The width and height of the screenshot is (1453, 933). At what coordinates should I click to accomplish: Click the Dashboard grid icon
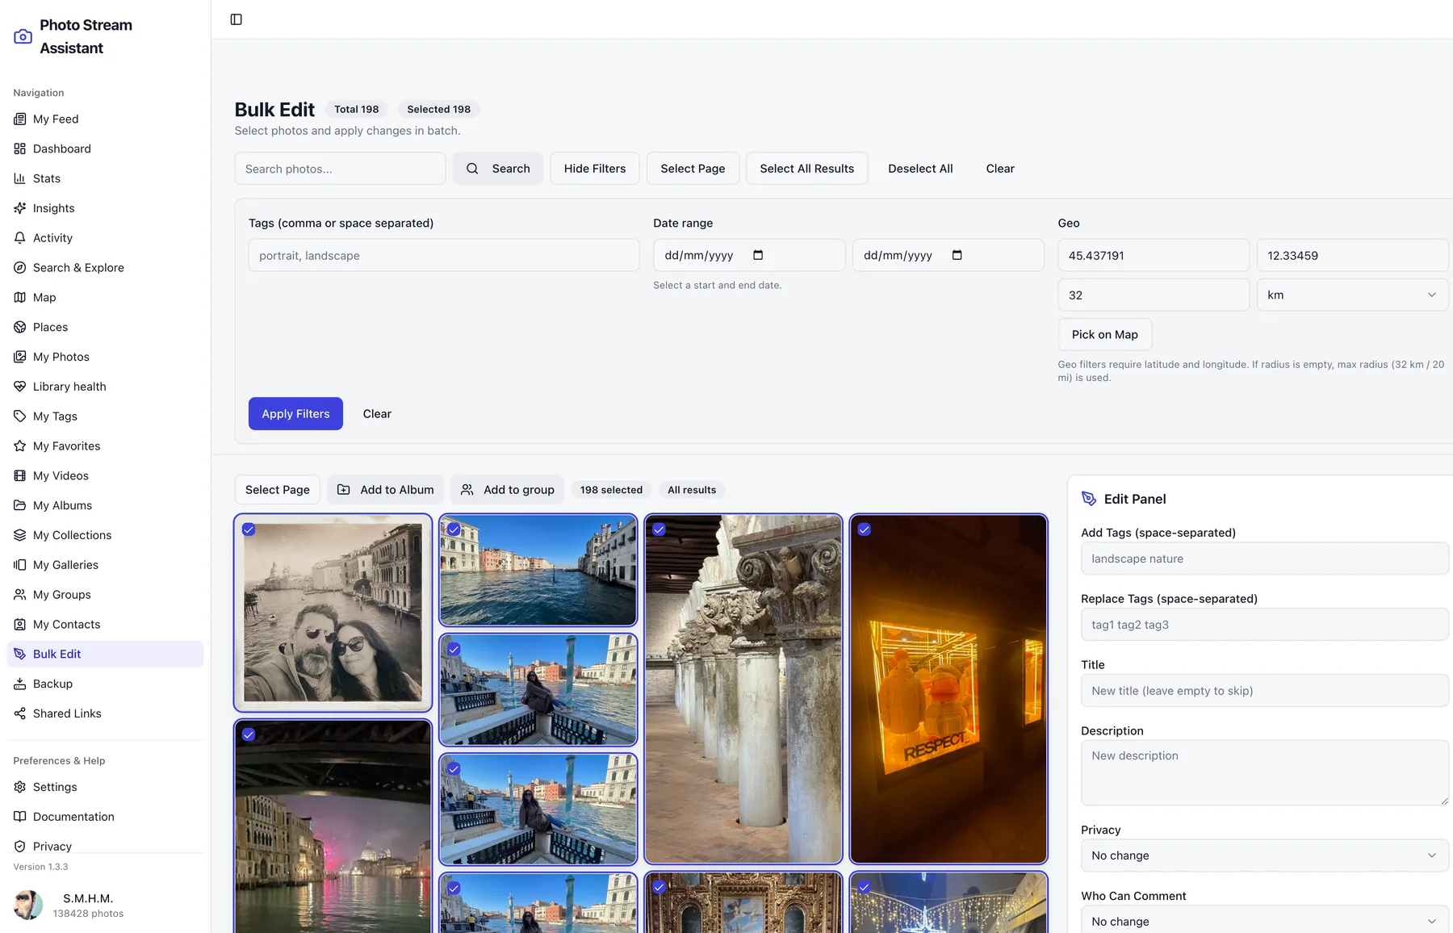coord(20,149)
